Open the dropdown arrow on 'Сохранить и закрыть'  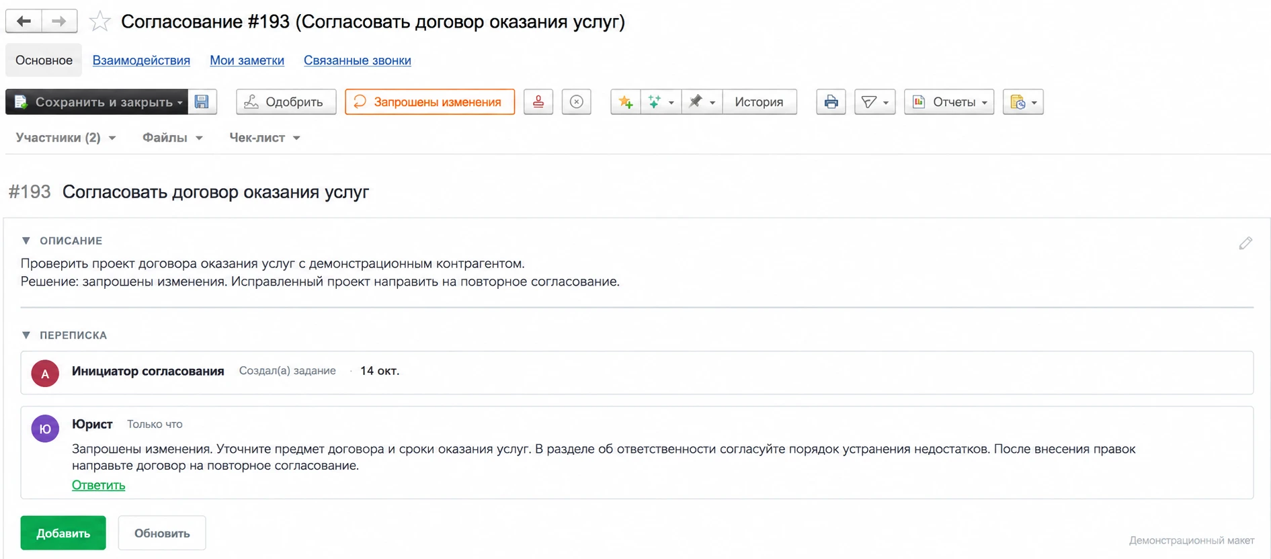click(x=180, y=103)
